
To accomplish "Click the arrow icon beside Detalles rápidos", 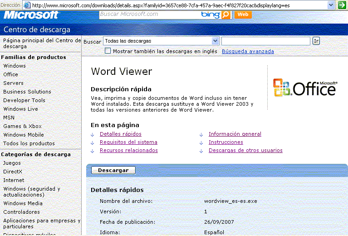I will [93, 134].
